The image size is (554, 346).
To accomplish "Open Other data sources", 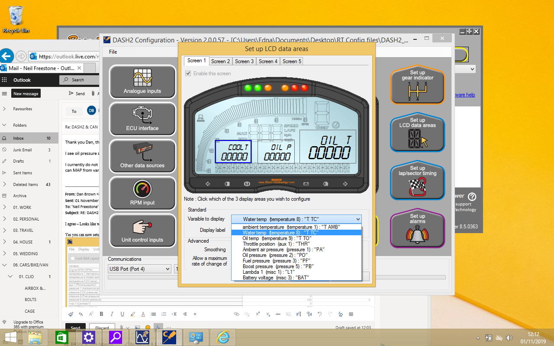I will tap(142, 156).
